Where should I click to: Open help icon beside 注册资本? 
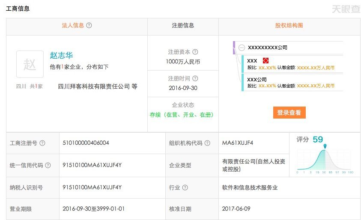(x=195, y=52)
